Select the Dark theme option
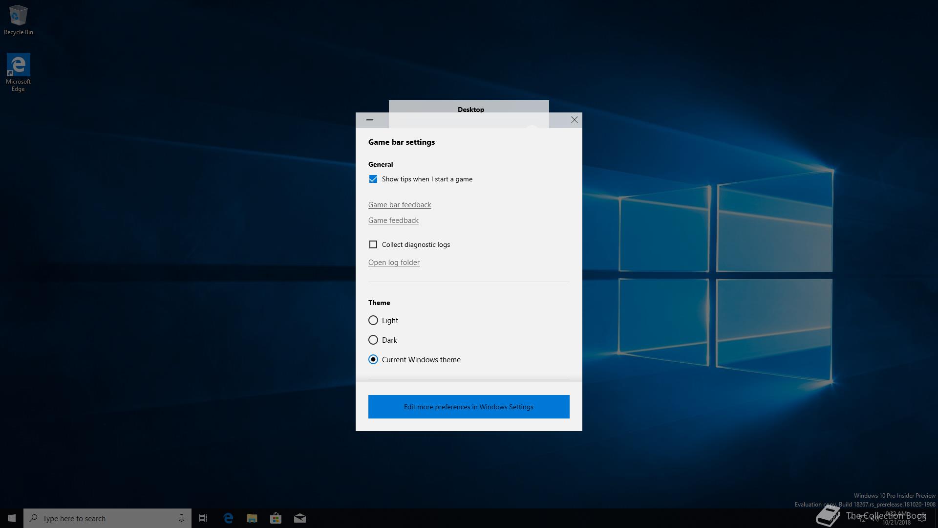The width and height of the screenshot is (938, 528). pos(373,340)
